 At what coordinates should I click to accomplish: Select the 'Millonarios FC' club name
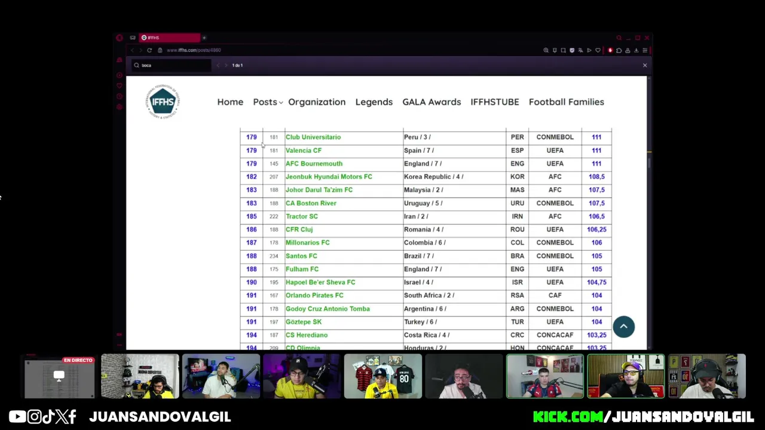point(307,242)
